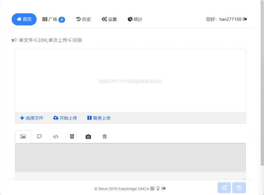Image resolution: width=264 pixels, height=195 pixels.
Task: Open the 历史 history page
Action: [x=83, y=19]
